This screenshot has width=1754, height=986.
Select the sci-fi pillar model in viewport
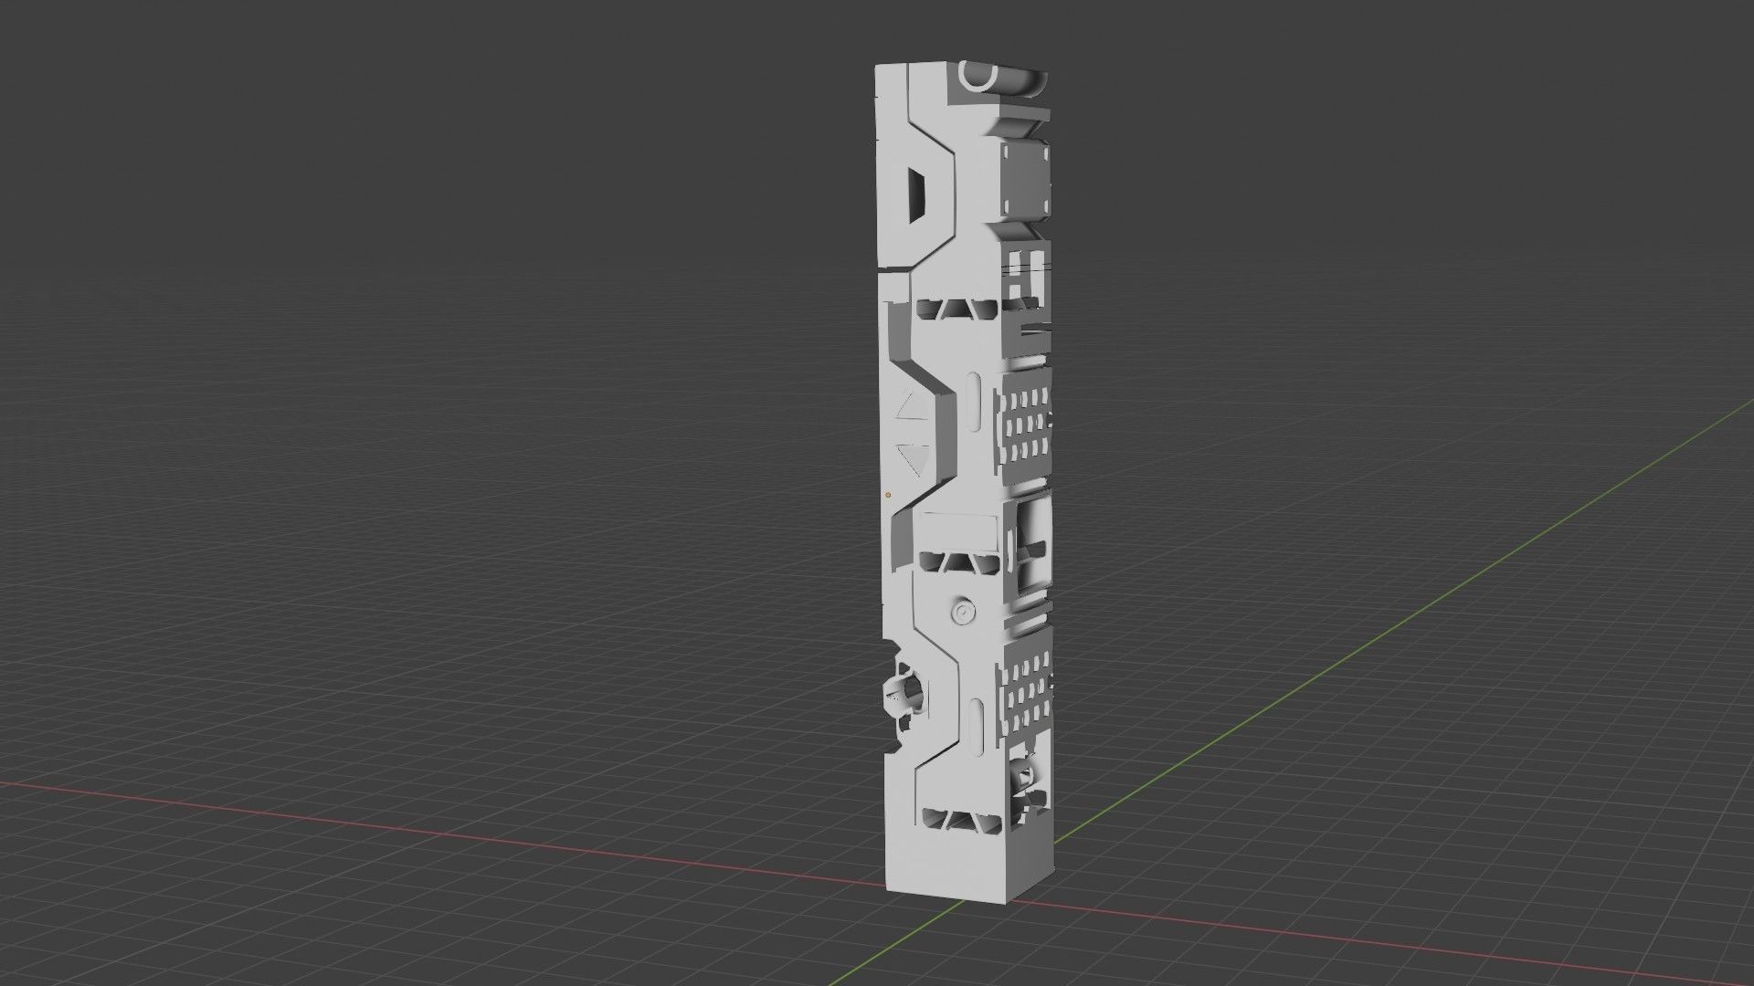coord(965,484)
